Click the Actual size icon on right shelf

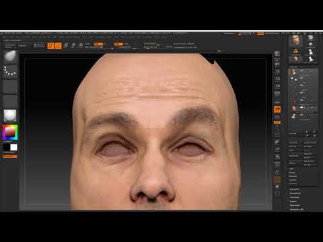277,79
